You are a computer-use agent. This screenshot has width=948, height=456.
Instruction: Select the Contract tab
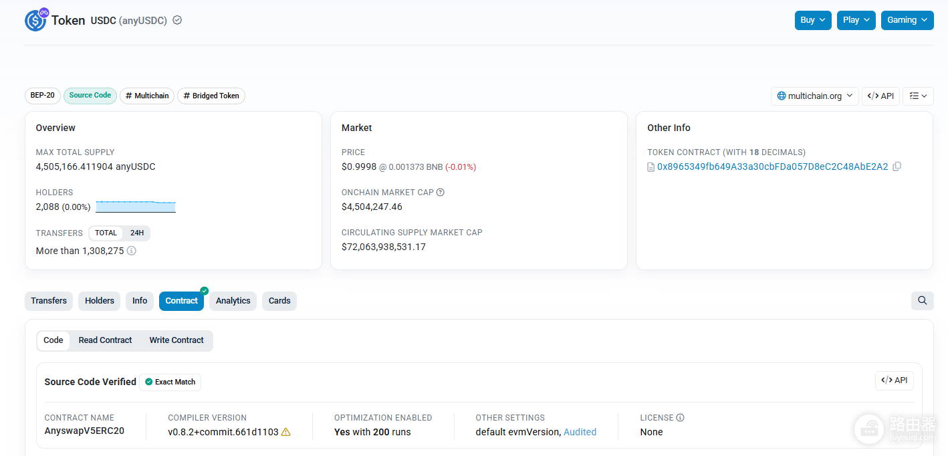181,301
